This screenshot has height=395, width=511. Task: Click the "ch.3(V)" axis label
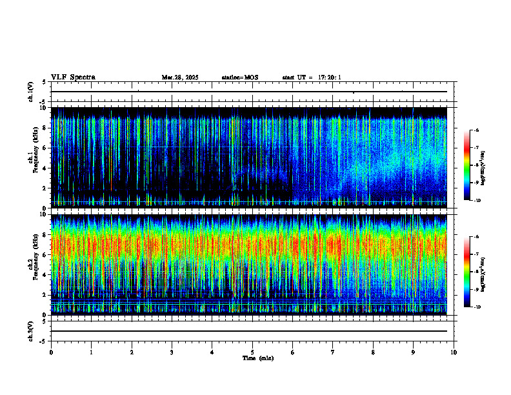coord(30,331)
